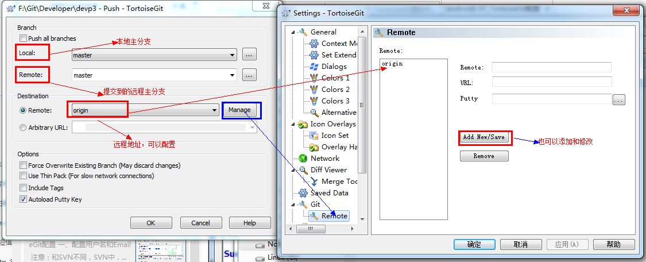Click the wrench icon beside Remote tree item
This screenshot has width=646, height=262.
(314, 216)
